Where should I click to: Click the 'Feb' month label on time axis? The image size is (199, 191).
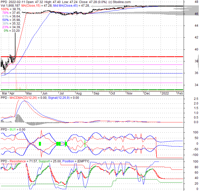[180, 93]
